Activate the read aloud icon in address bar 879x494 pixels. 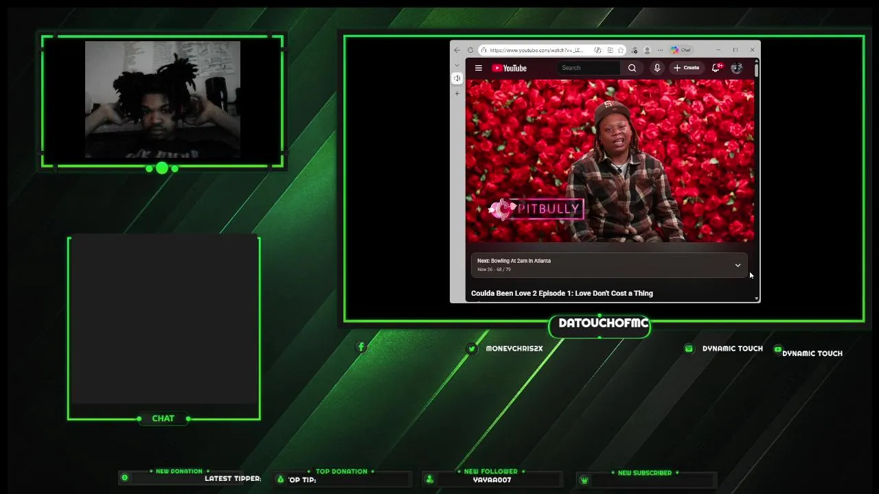click(597, 50)
